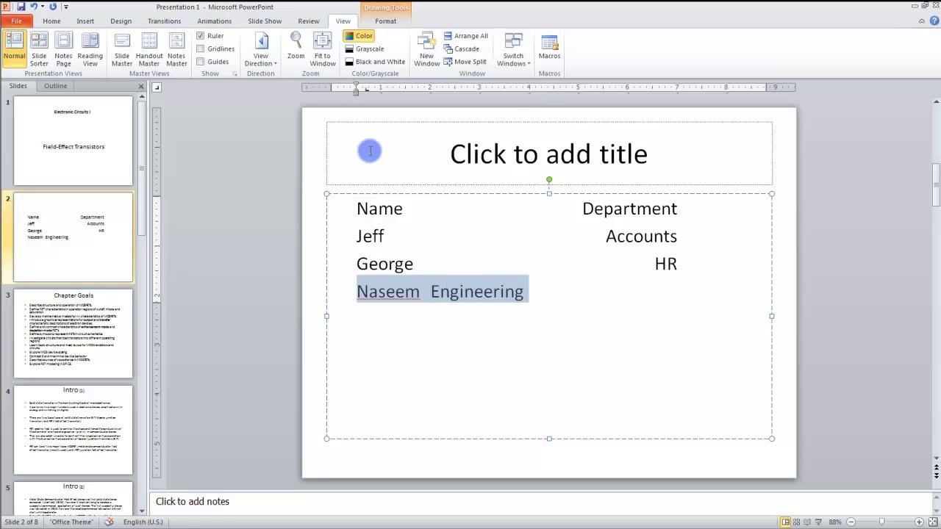Screen dimensions: 941x529
Task: Open the Slide Show ribbon tab
Action: coord(265,21)
